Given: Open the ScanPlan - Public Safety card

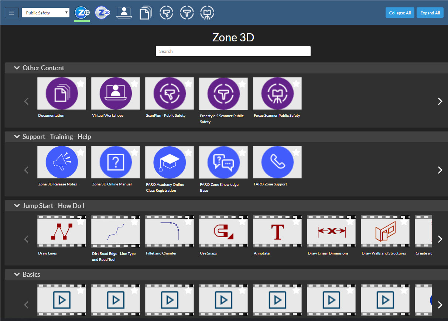Looking at the screenshot, I should point(170,93).
